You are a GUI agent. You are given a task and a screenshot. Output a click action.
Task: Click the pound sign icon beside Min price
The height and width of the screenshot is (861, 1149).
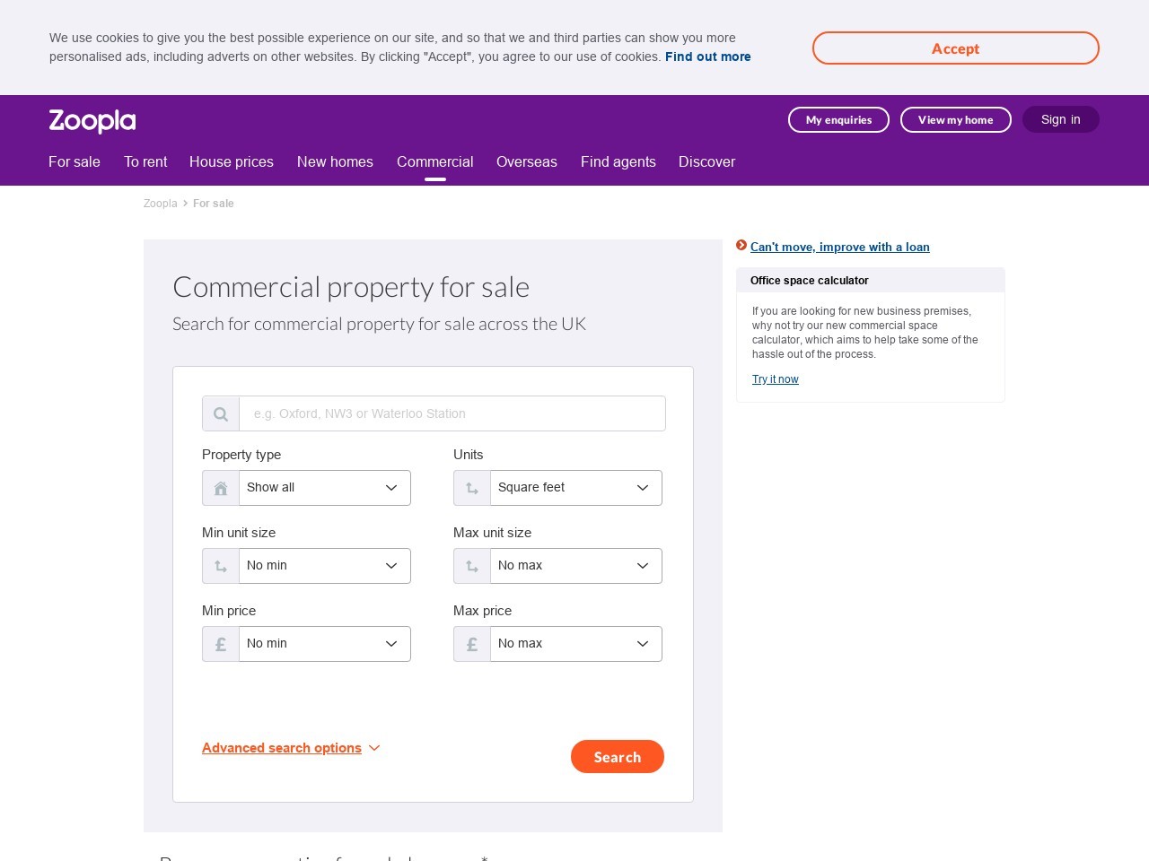tap(220, 643)
